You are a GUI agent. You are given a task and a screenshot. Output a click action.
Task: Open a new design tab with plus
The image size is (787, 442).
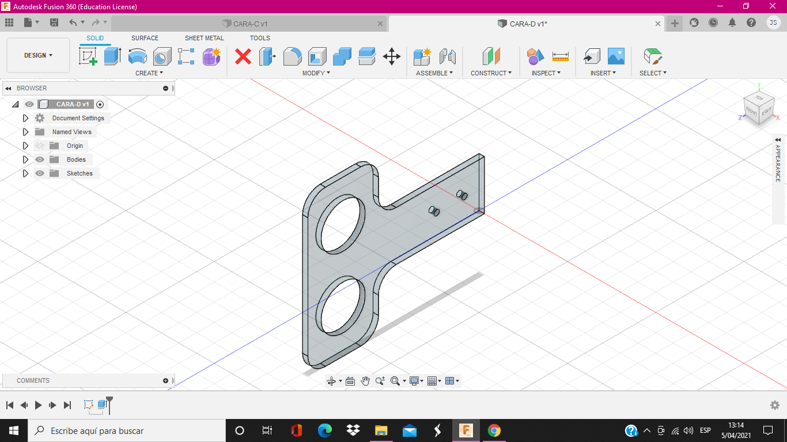point(675,23)
